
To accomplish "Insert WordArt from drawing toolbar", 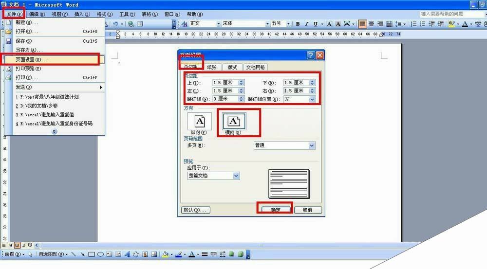I will pyautogui.click(x=127, y=254).
